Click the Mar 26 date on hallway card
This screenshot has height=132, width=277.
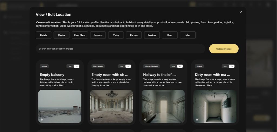[x=228, y=66]
